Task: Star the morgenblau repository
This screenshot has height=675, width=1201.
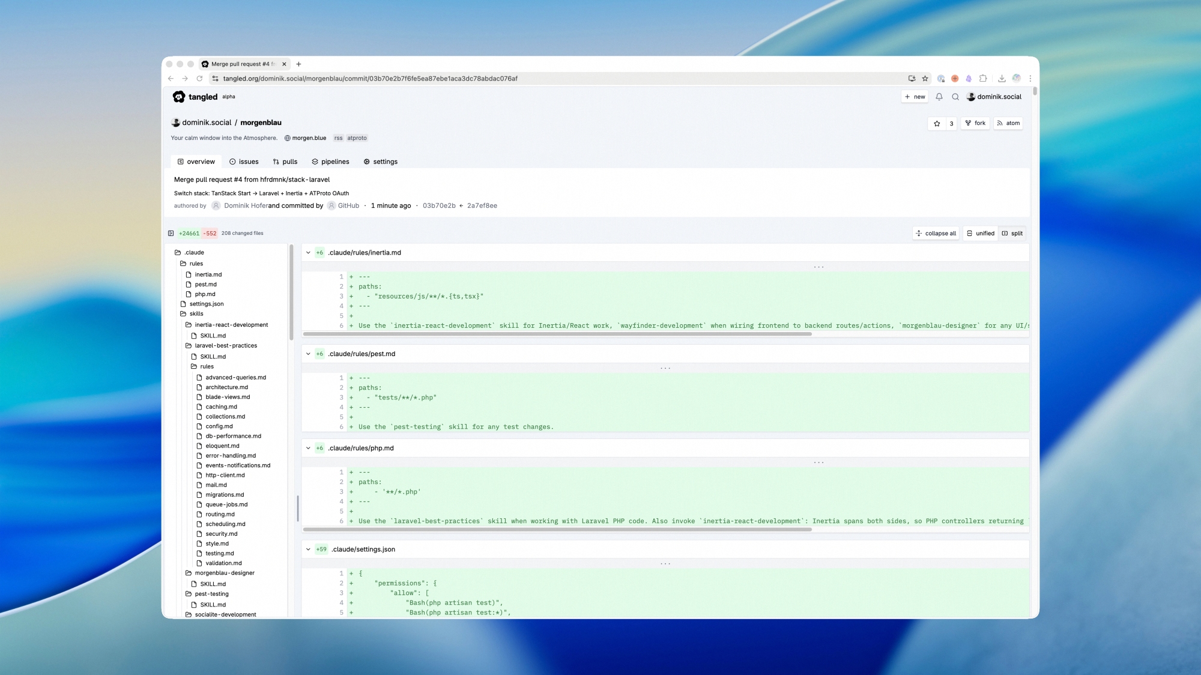Action: point(937,124)
